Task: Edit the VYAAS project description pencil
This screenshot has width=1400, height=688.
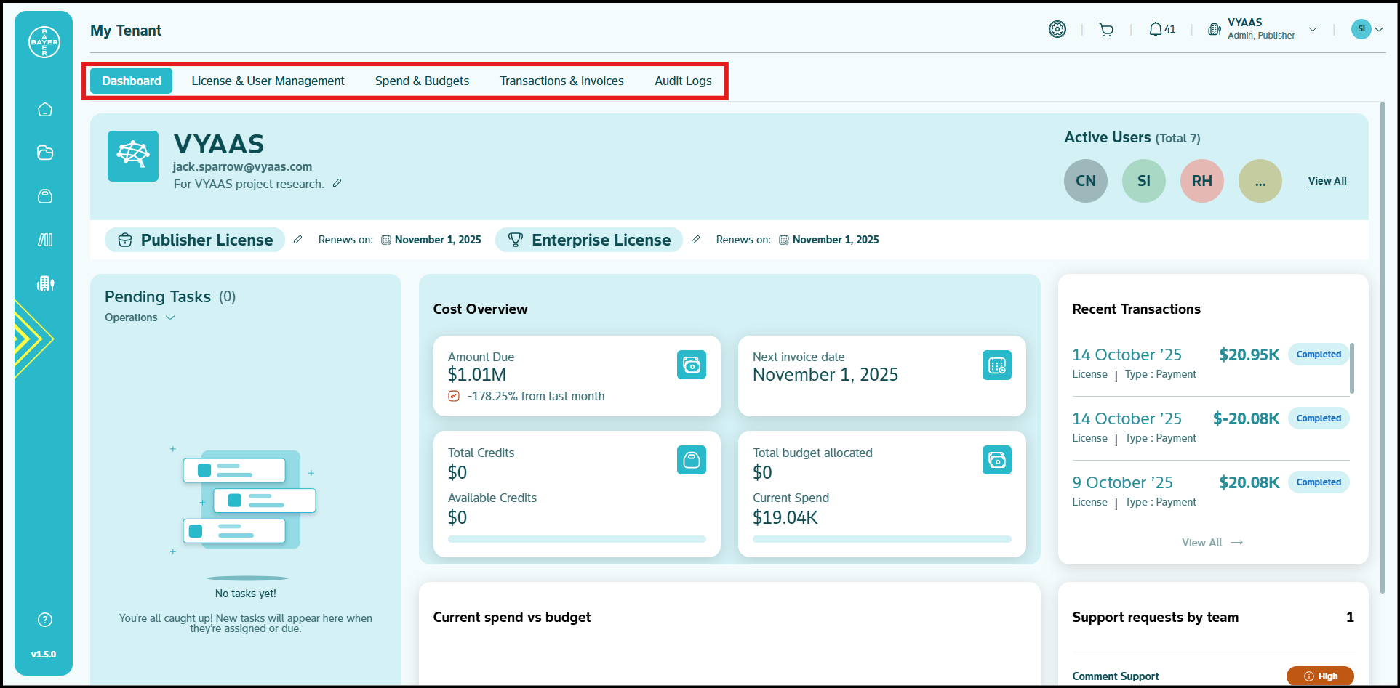Action: 337,184
